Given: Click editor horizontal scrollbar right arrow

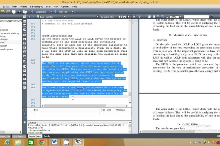Looking at the screenshot, I should pyautogui.click(x=127, y=106).
